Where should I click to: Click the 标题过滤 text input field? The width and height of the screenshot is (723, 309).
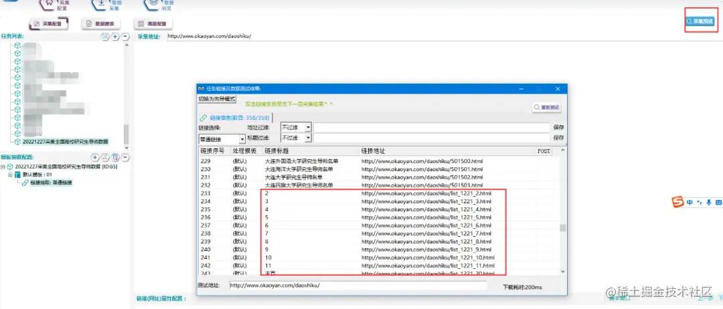click(432, 138)
